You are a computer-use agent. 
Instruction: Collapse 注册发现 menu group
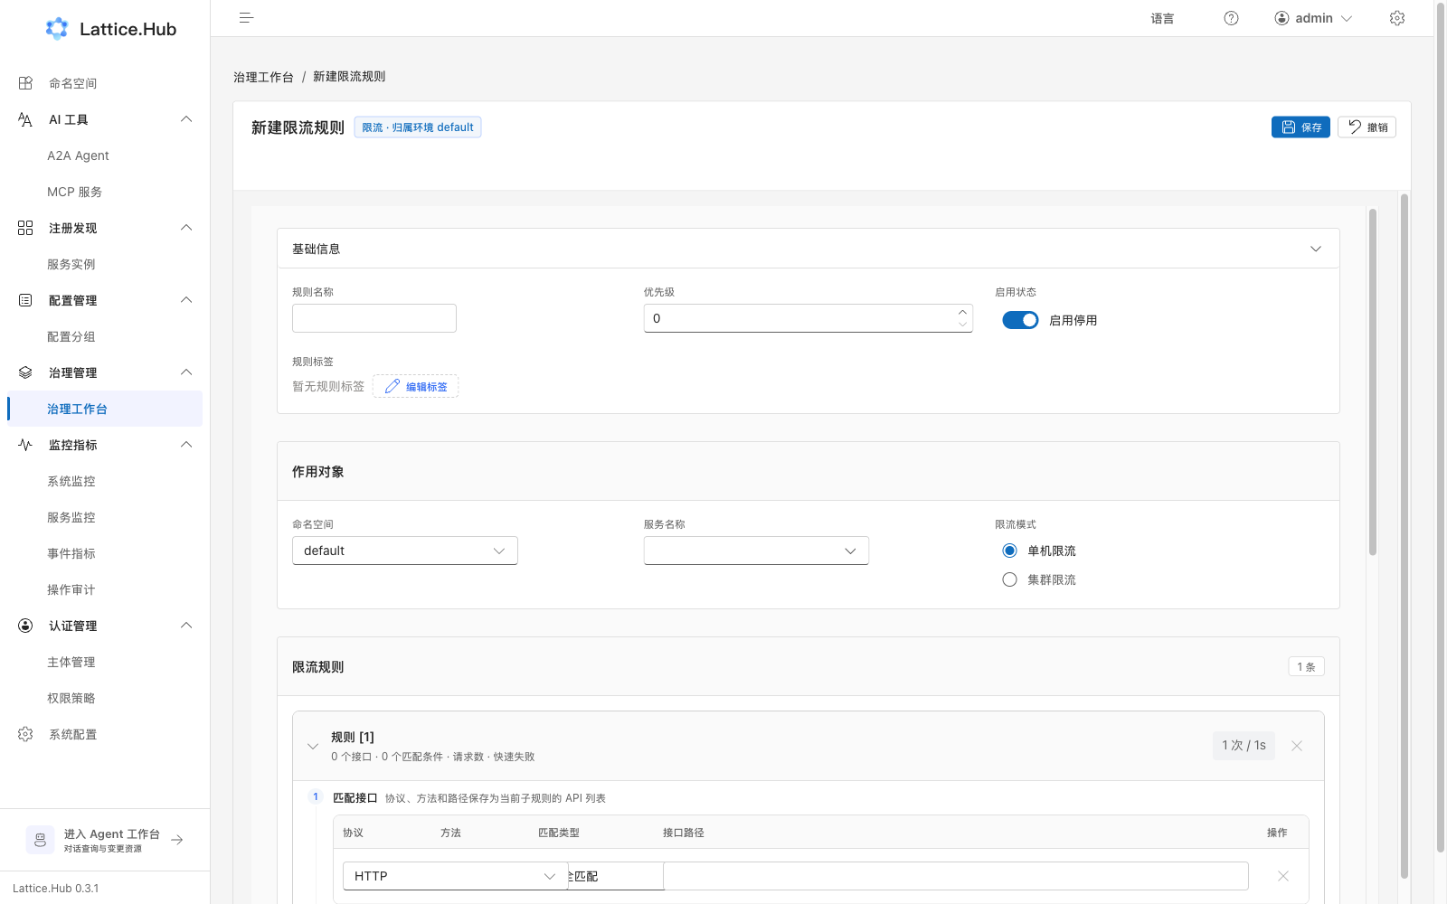186,228
